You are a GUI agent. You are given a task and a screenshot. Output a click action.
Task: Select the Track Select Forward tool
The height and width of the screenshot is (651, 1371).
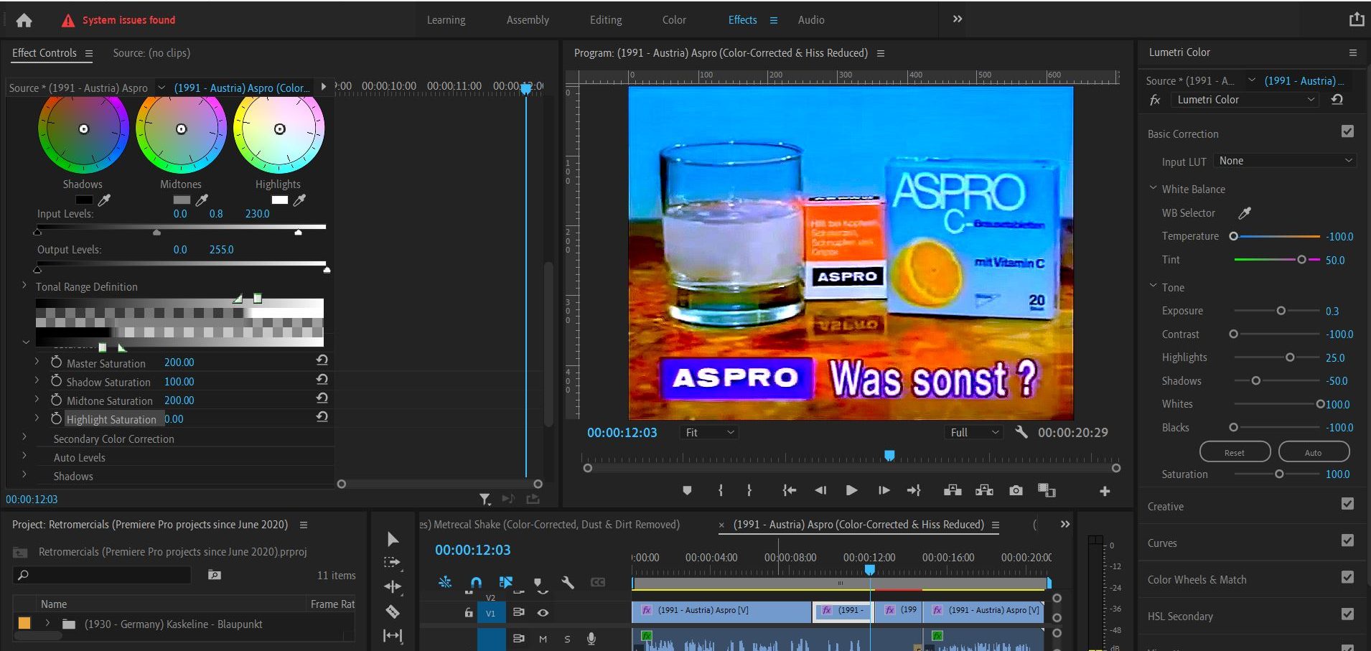click(x=393, y=562)
